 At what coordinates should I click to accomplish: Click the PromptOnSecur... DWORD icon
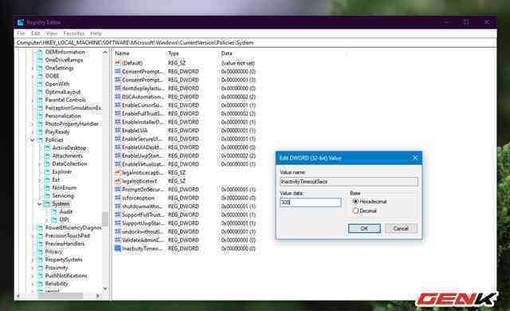(118, 189)
